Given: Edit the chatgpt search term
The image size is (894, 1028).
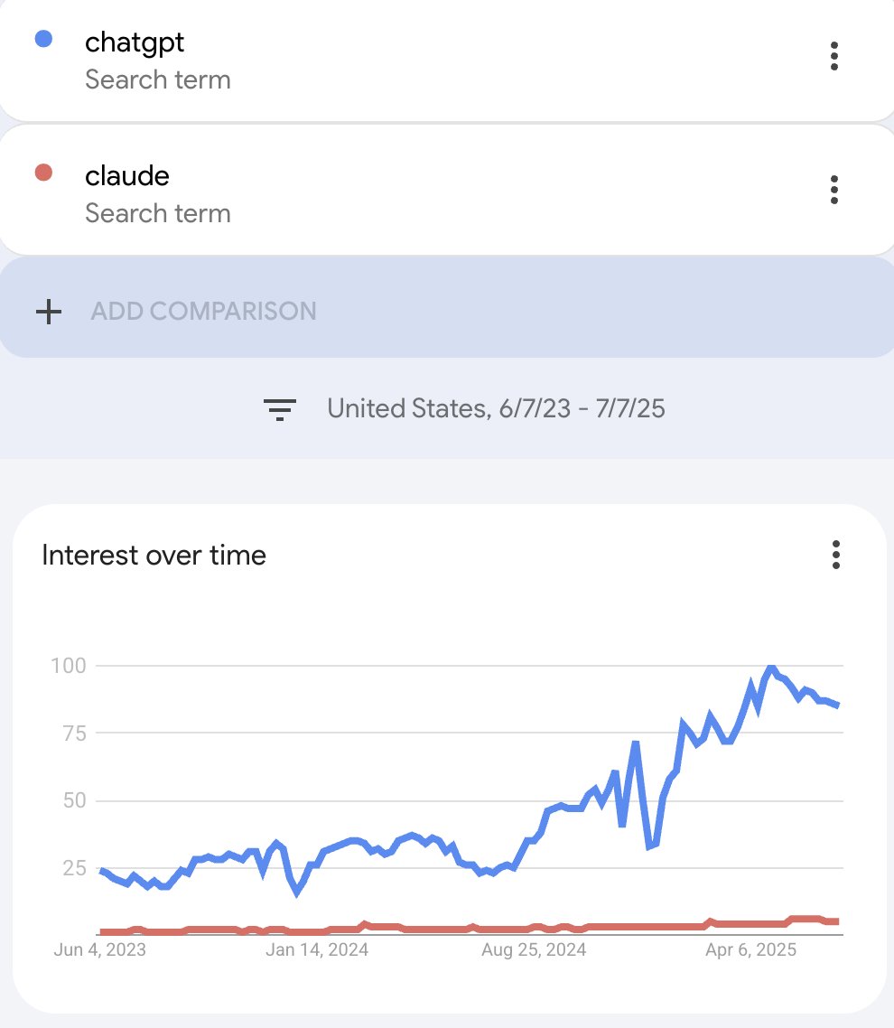Looking at the screenshot, I should [135, 42].
